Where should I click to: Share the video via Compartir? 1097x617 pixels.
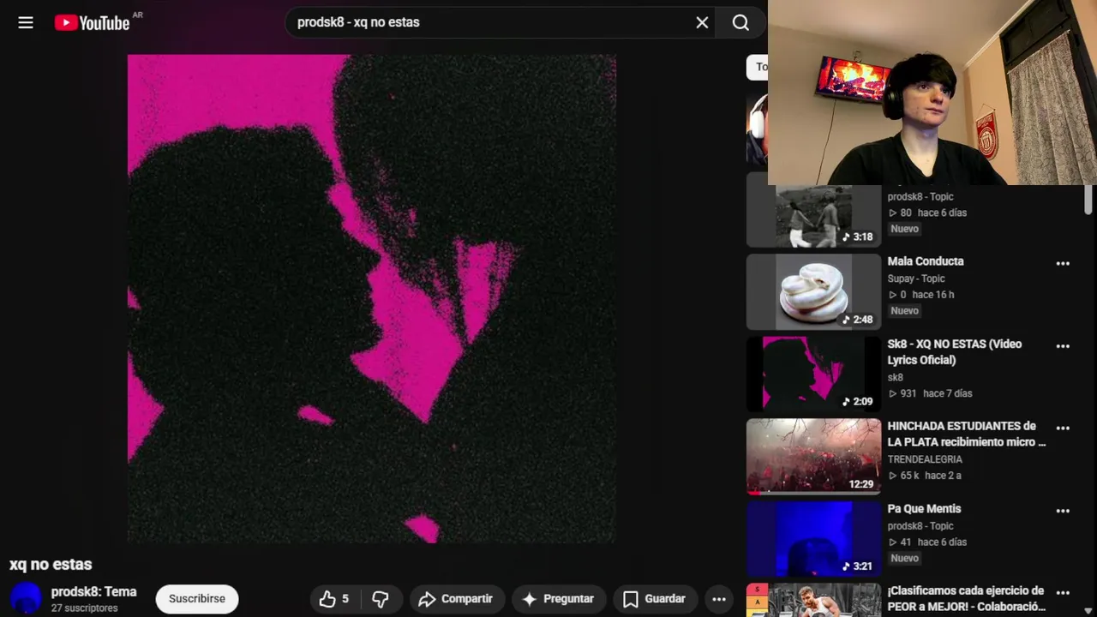coord(455,599)
